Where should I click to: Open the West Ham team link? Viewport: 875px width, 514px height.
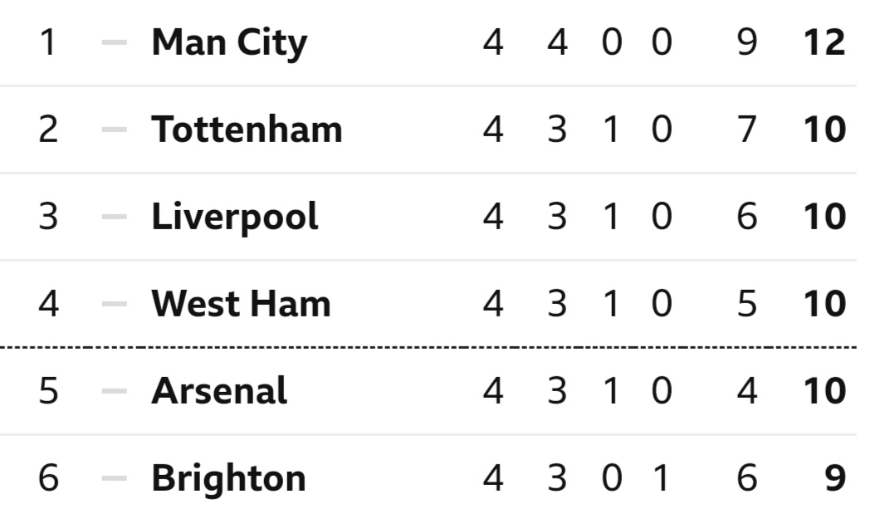[x=241, y=304]
